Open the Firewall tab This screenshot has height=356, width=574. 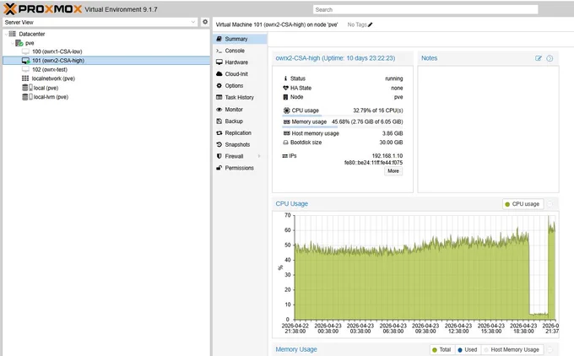[240, 156]
